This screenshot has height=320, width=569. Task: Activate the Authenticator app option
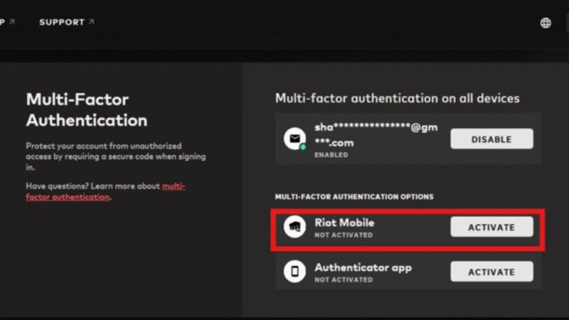pos(491,272)
